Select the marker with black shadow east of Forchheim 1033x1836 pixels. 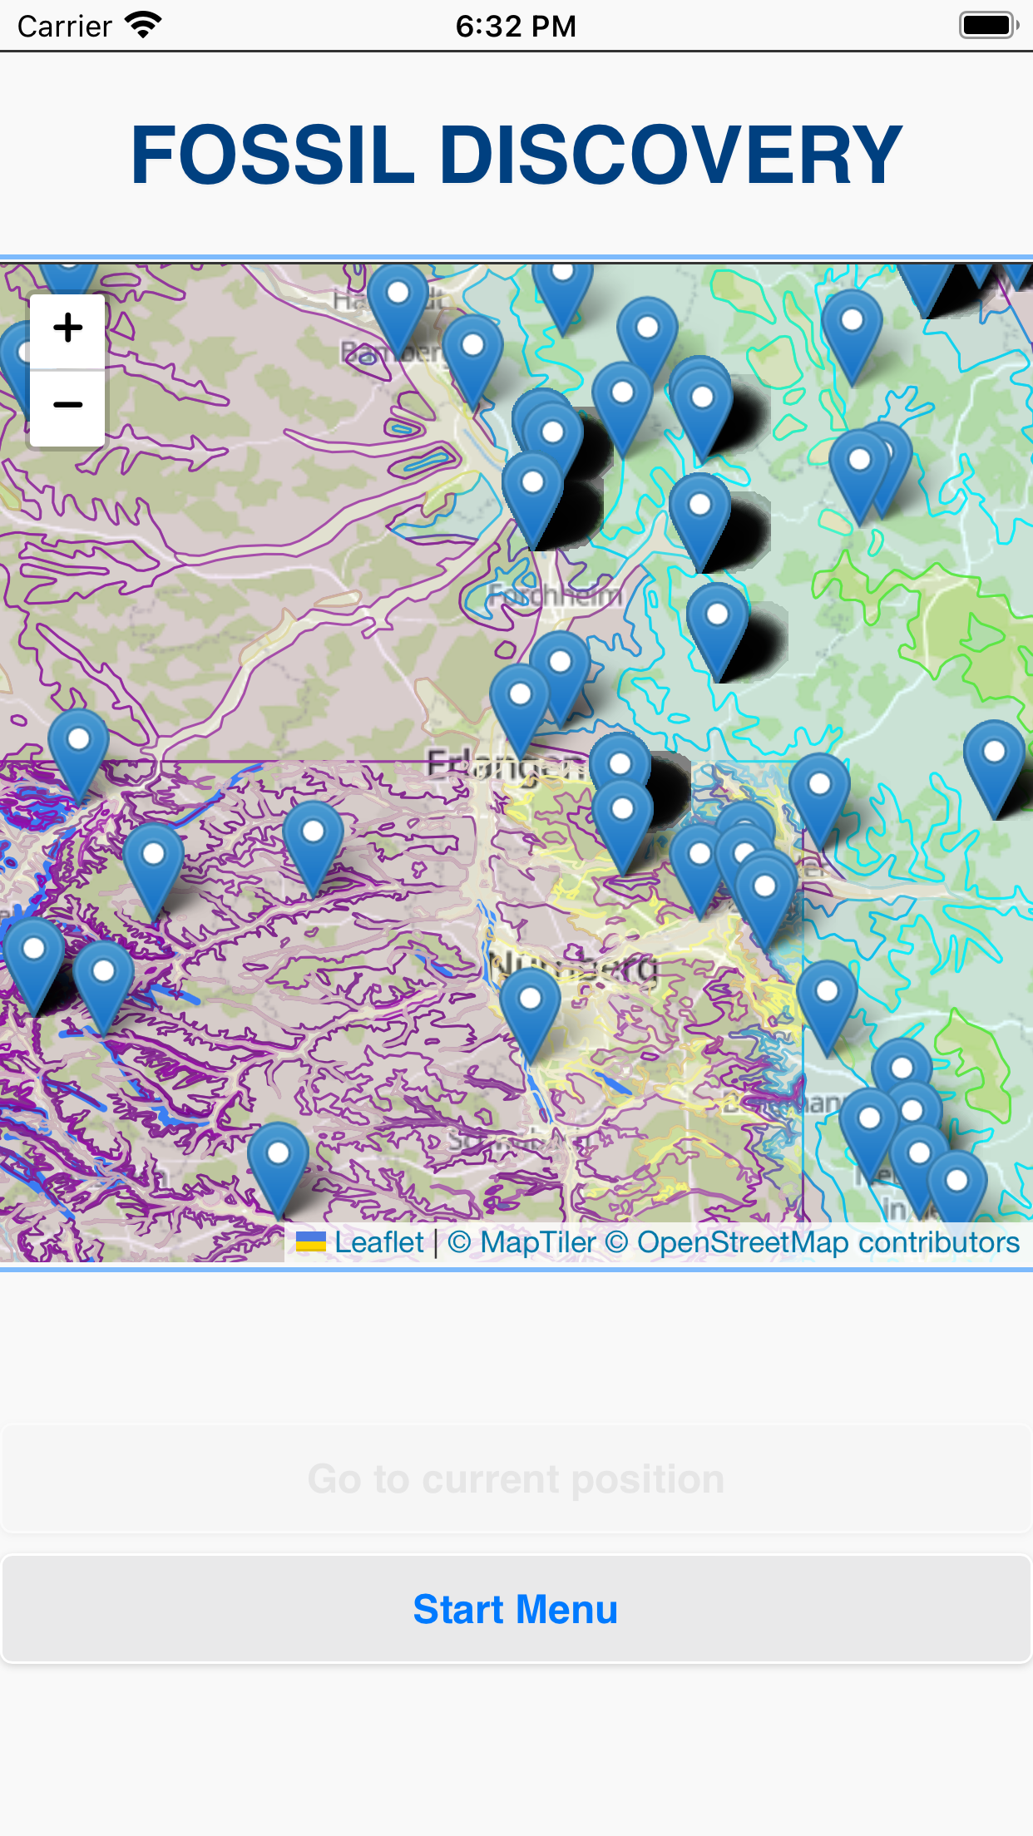[x=717, y=629]
